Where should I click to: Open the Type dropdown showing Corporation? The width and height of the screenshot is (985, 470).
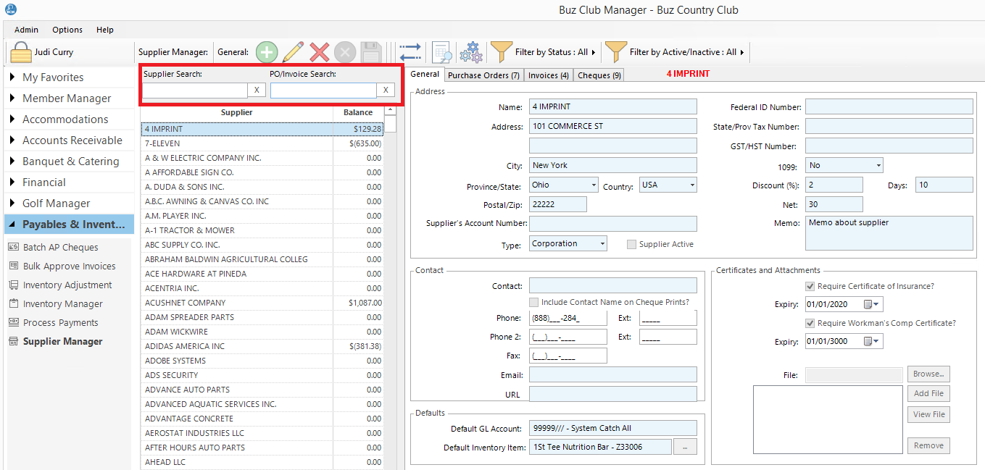(x=602, y=244)
